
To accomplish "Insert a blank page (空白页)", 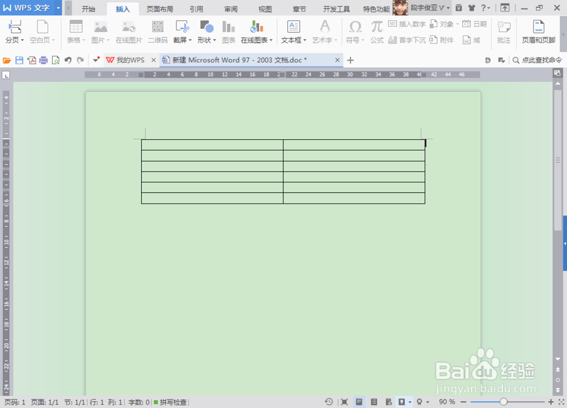I will (x=42, y=31).
